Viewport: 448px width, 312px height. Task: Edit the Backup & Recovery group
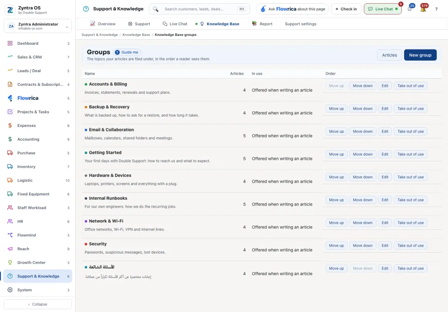click(x=385, y=109)
